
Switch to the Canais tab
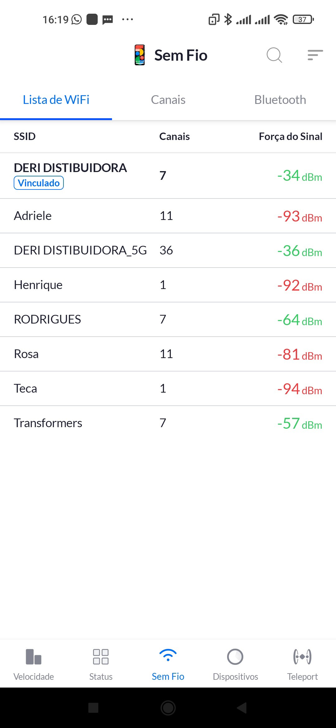(x=168, y=100)
